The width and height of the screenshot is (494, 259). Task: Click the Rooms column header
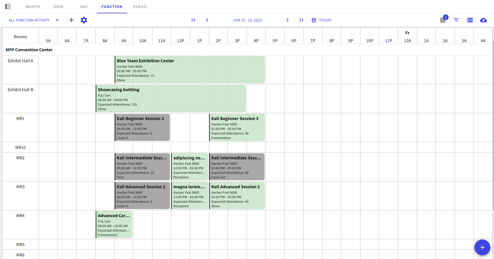point(20,37)
